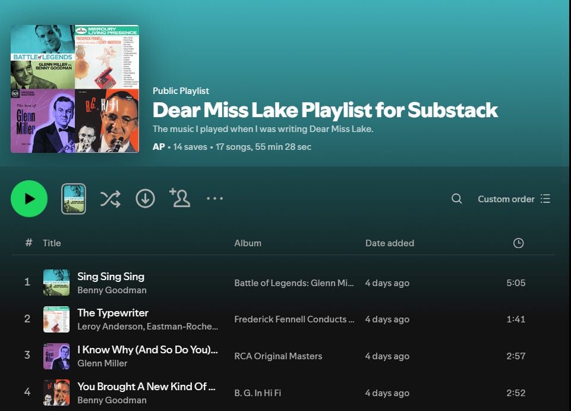This screenshot has width=571, height=411.
Task: Click the Glenn Miller track album art thumbnail
Action: pyautogui.click(x=56, y=356)
